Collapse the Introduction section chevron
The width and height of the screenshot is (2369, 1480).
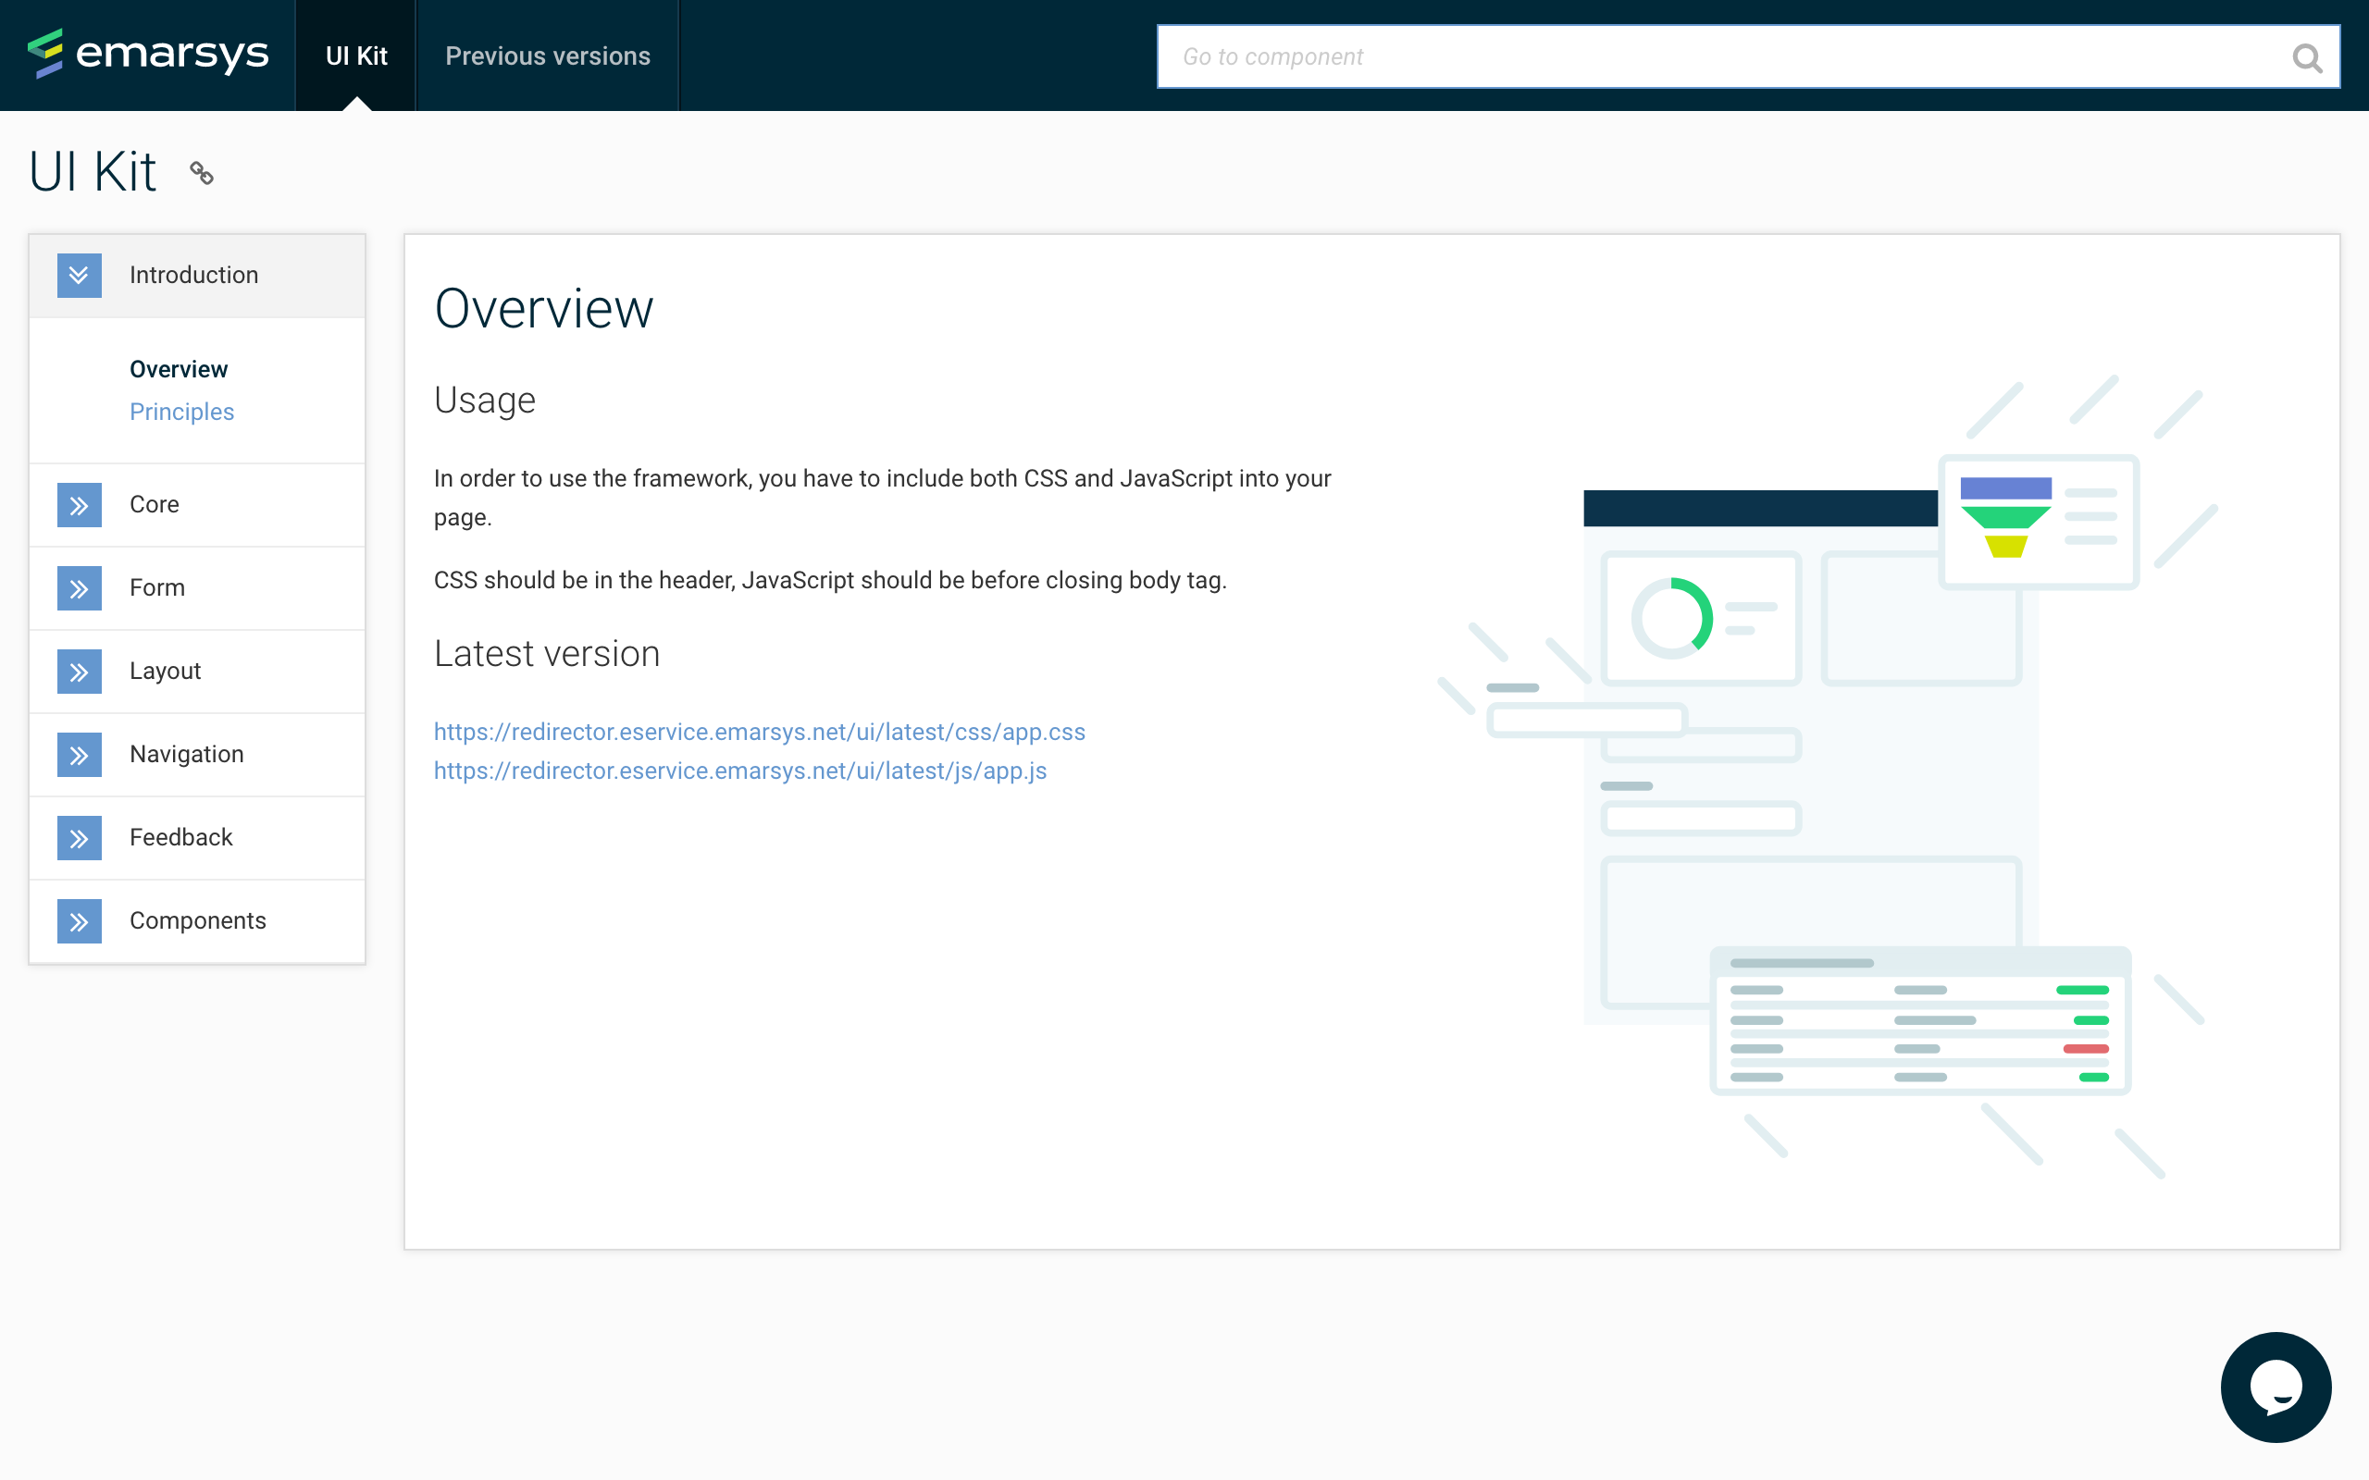coord(80,275)
